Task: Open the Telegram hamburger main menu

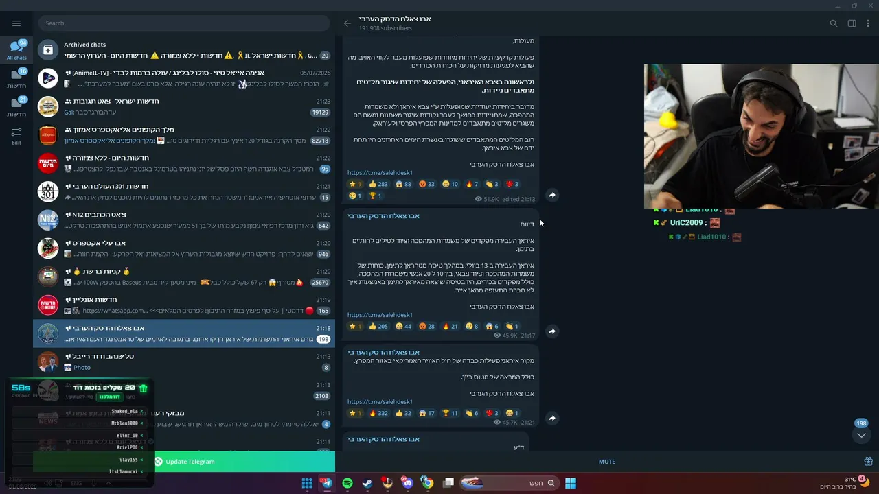Action: tap(16, 23)
